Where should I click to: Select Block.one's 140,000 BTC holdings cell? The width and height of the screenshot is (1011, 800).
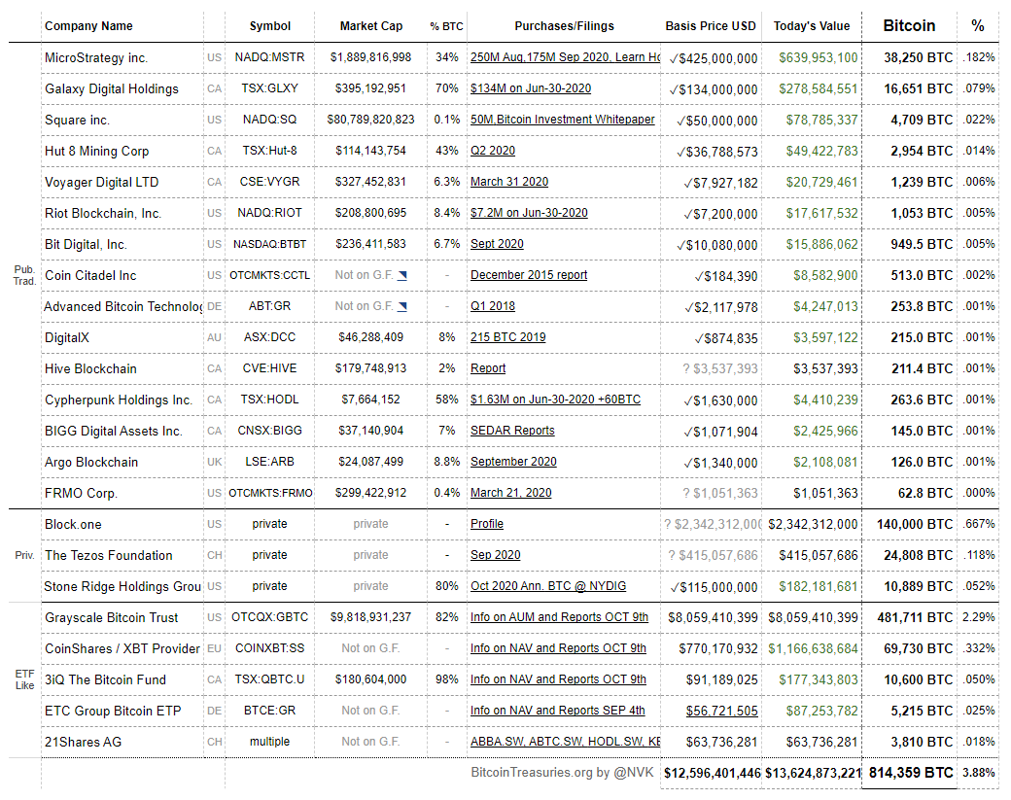click(x=909, y=525)
